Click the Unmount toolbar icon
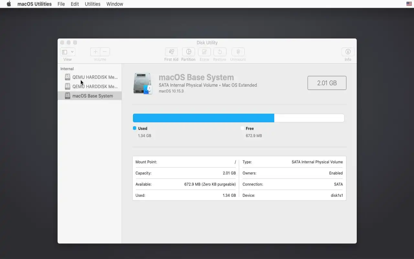This screenshot has height=259, width=414. [x=238, y=52]
